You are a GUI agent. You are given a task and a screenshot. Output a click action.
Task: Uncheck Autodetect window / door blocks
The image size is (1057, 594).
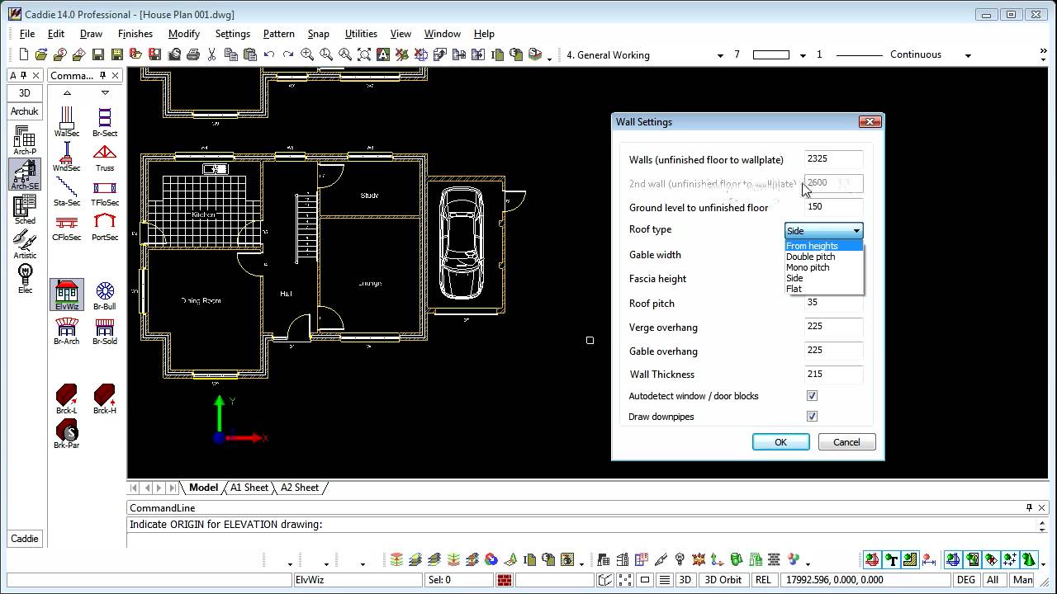812,396
